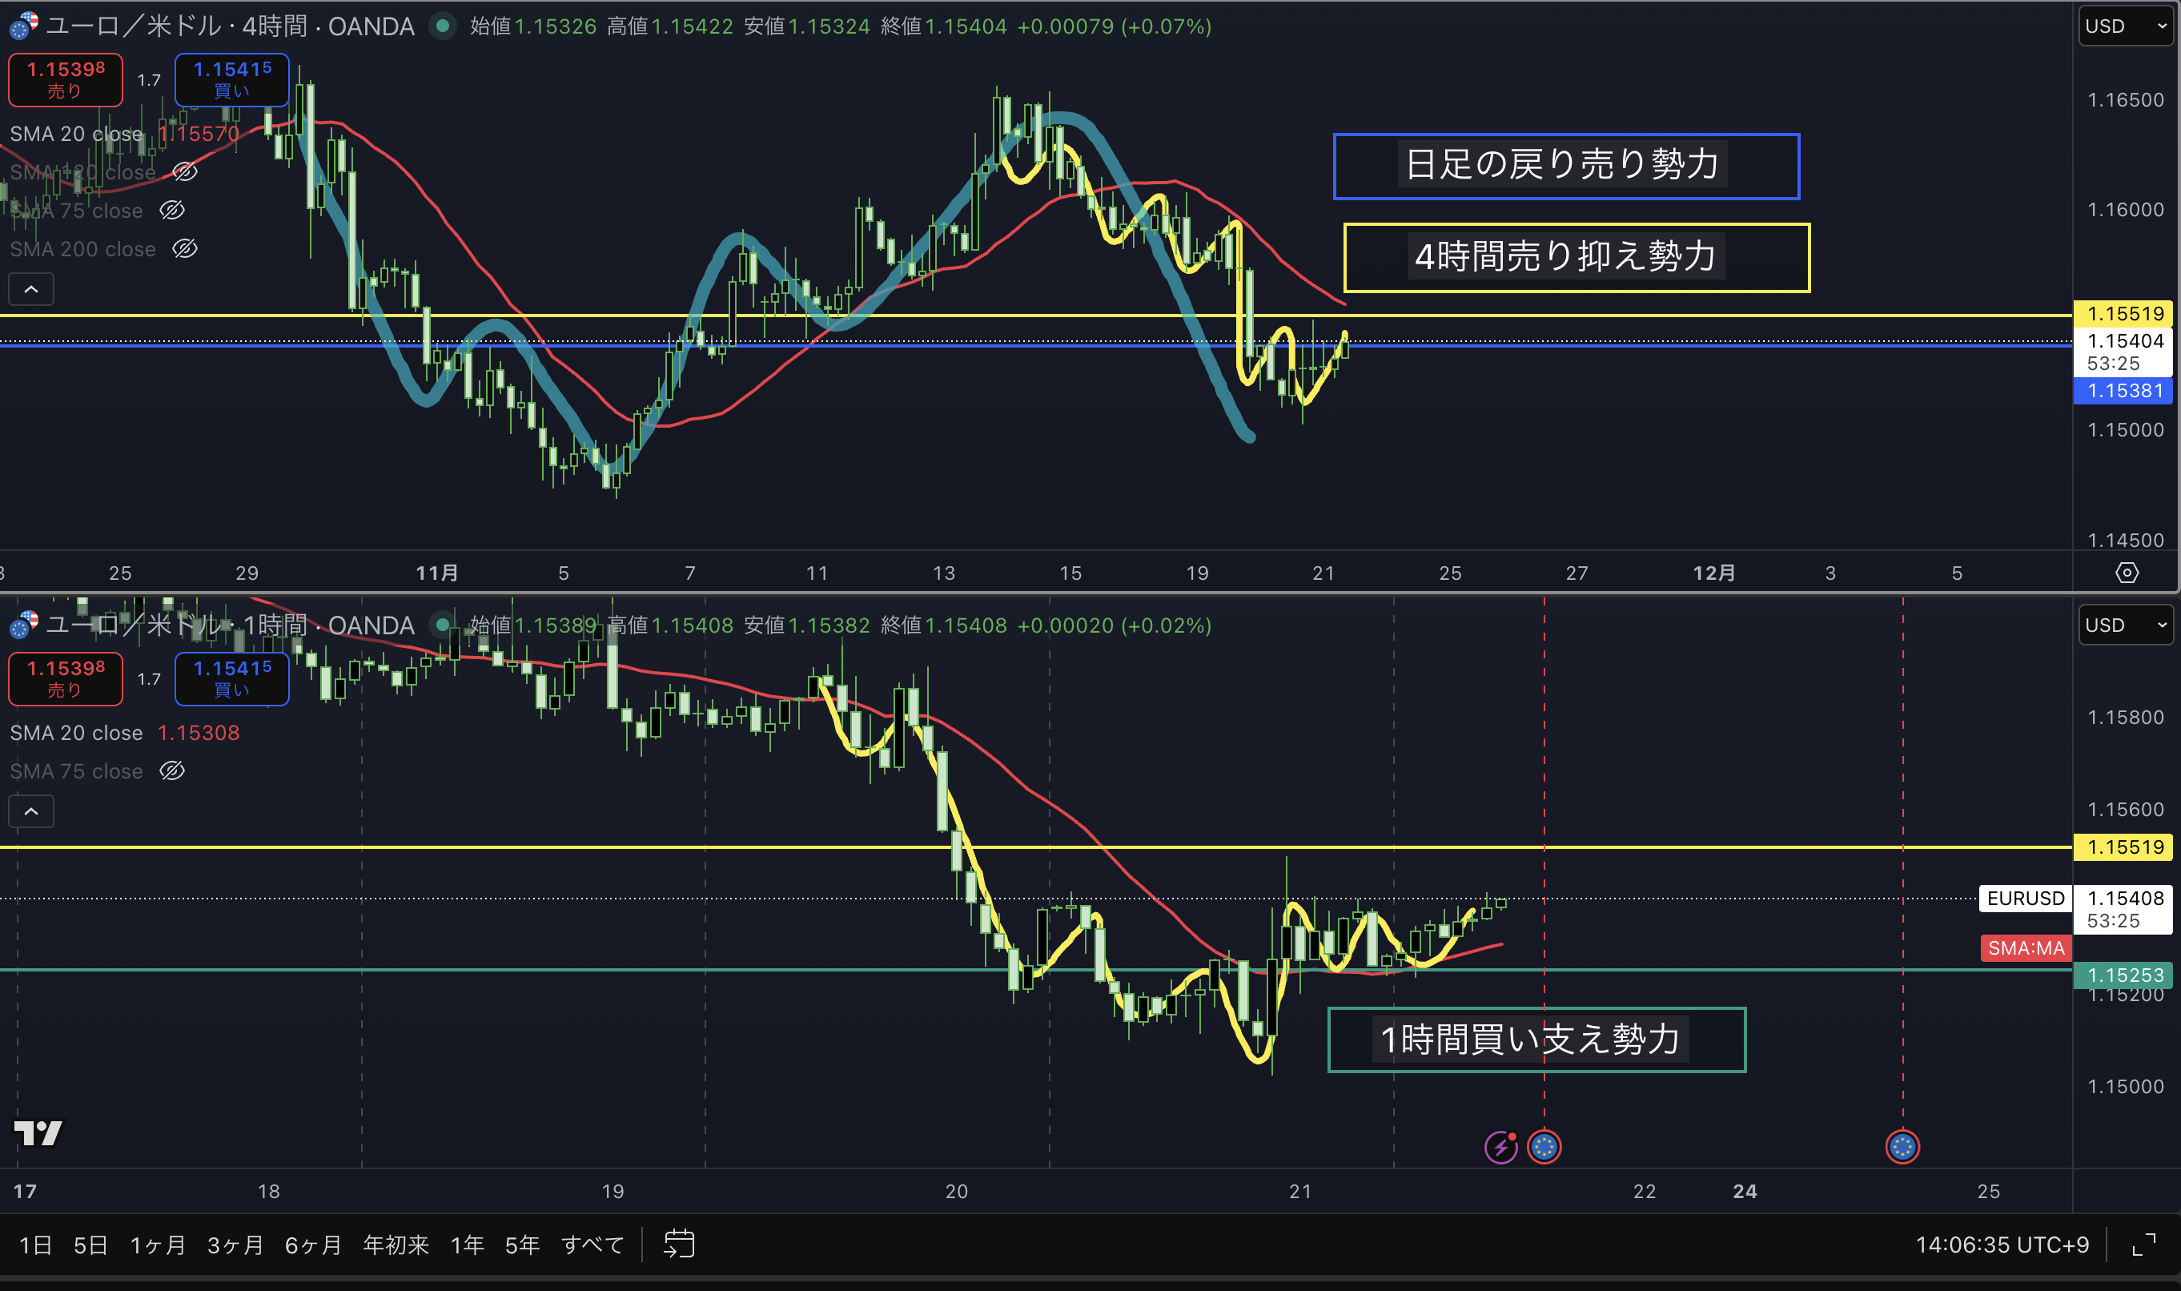
Task: Click the purple lightning event marker
Action: [1500, 1147]
